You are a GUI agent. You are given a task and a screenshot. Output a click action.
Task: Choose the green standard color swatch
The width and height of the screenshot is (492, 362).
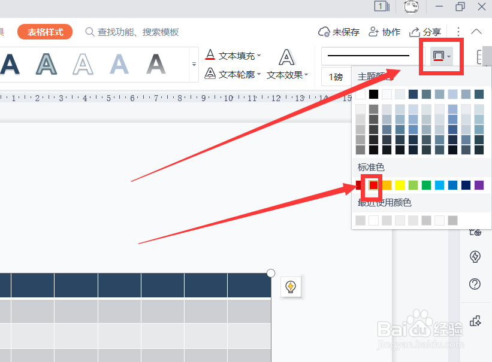coord(426,185)
